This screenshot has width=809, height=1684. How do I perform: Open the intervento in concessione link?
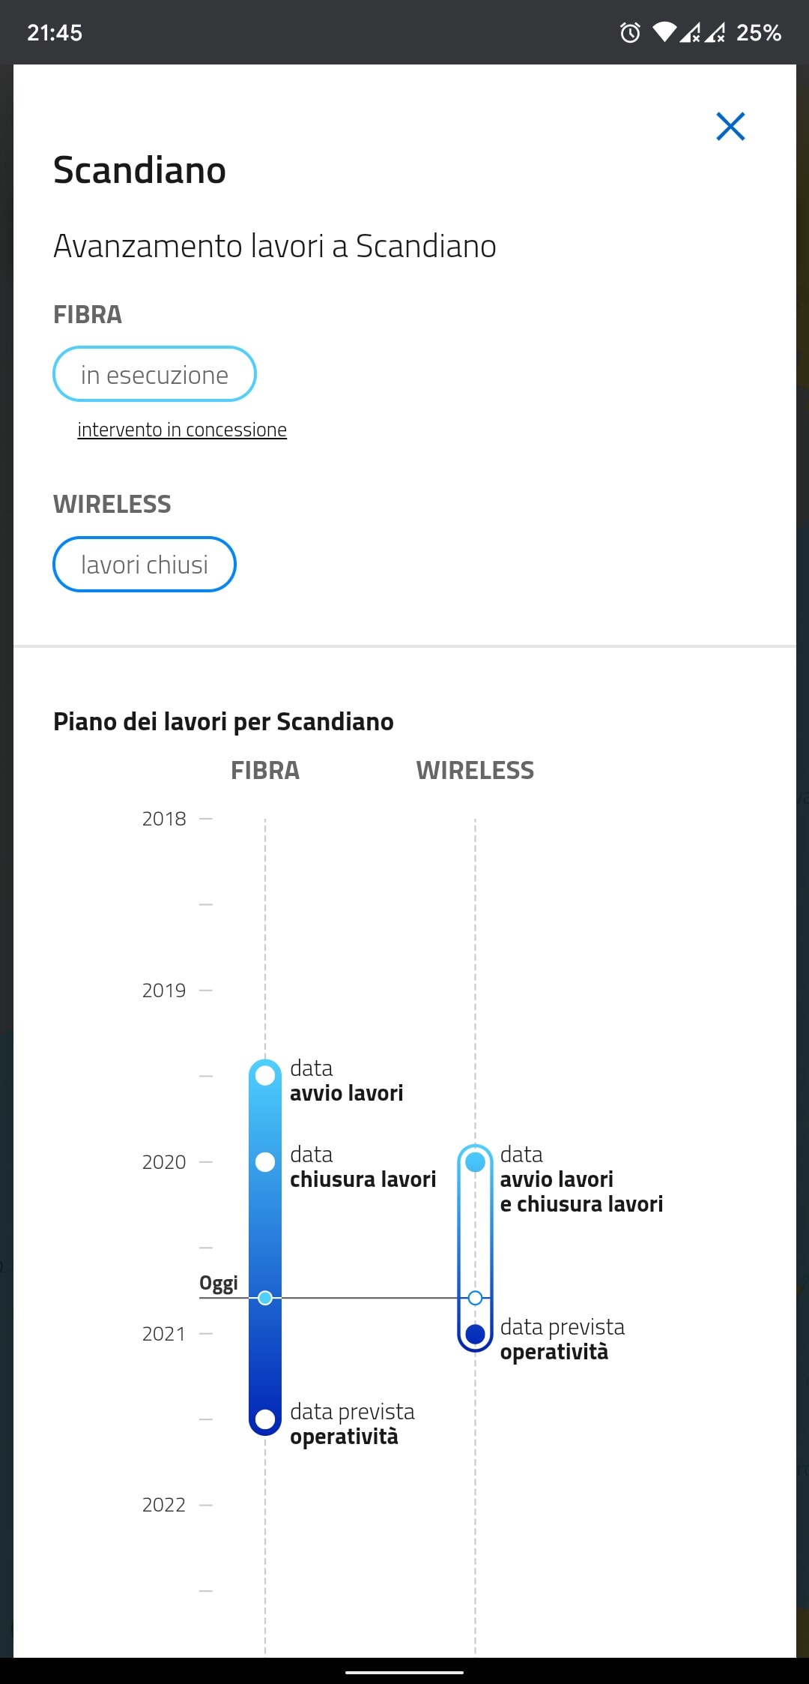(182, 430)
